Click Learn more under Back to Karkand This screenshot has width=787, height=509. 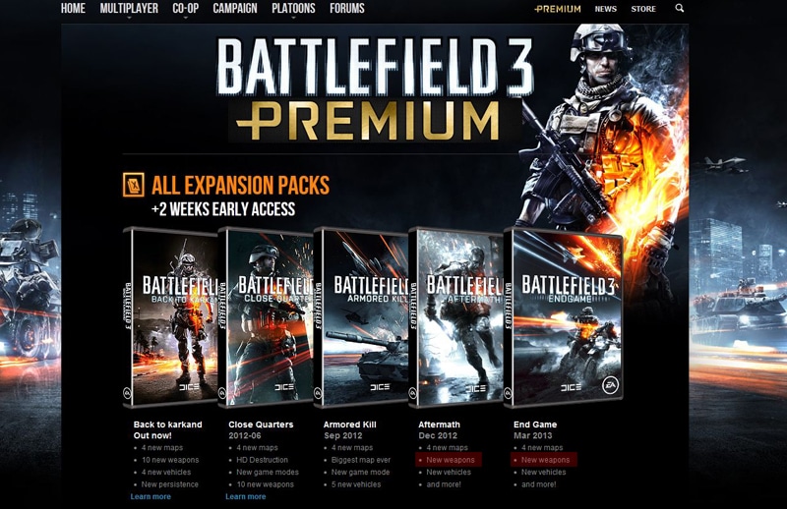151,496
